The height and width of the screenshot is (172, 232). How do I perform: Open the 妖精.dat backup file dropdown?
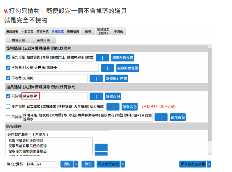tap(42, 164)
